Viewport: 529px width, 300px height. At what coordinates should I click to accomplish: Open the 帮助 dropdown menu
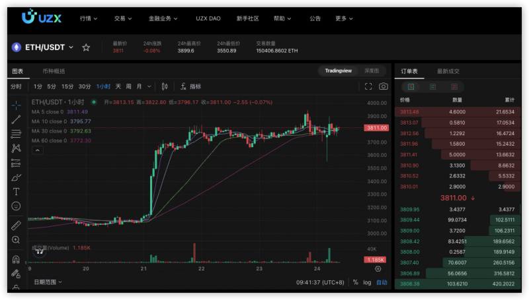point(282,18)
